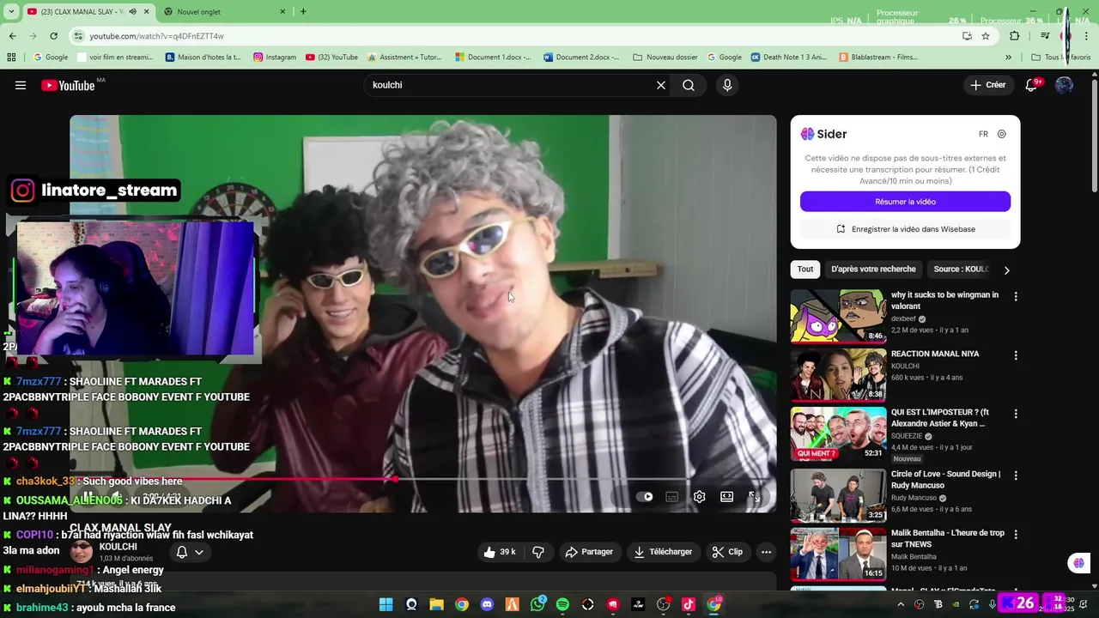Viewport: 1099px width, 618px height.
Task: Expand the subscription notification bell dropdown
Action: click(190, 552)
